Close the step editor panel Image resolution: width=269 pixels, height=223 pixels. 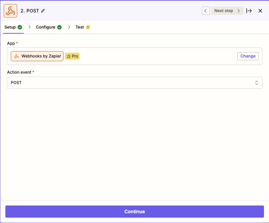coord(260,11)
